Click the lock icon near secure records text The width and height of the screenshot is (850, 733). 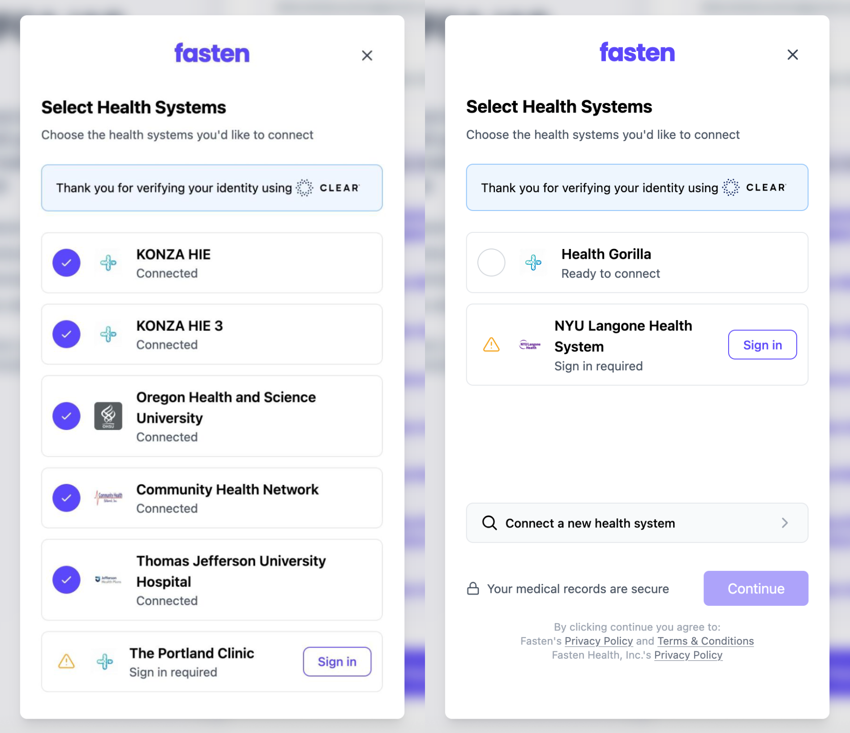point(473,588)
